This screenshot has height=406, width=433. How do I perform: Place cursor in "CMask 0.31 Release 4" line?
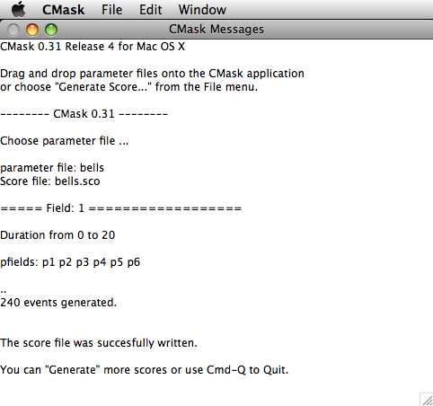[93, 47]
